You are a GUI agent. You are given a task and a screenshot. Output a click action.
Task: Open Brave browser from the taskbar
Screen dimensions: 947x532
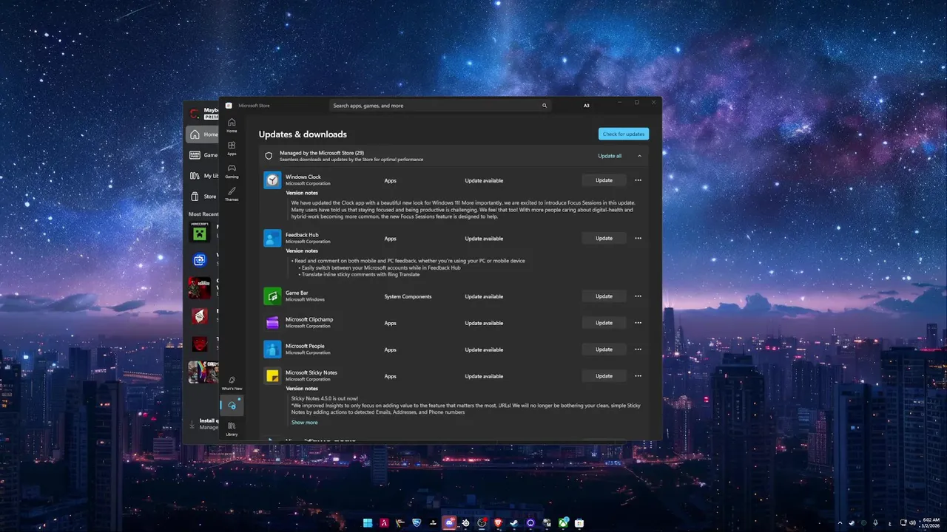(498, 523)
